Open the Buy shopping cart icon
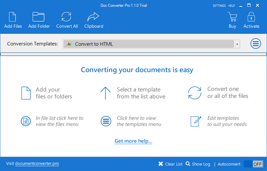 [233, 17]
